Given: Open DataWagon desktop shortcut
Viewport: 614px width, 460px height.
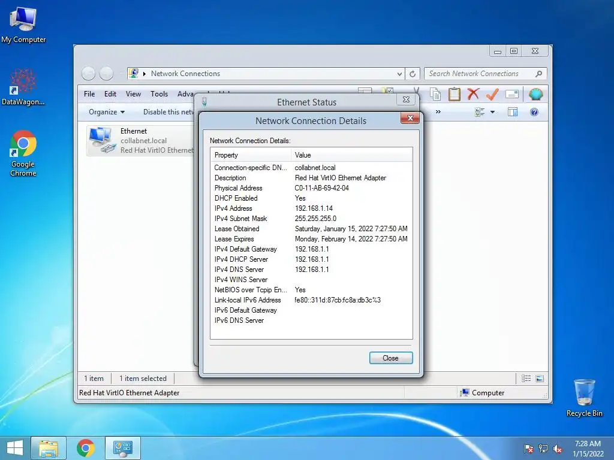Looking at the screenshot, I should pos(23,87).
